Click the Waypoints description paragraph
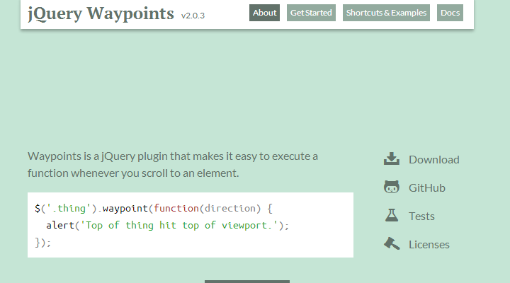This screenshot has width=510, height=283. click(x=173, y=164)
